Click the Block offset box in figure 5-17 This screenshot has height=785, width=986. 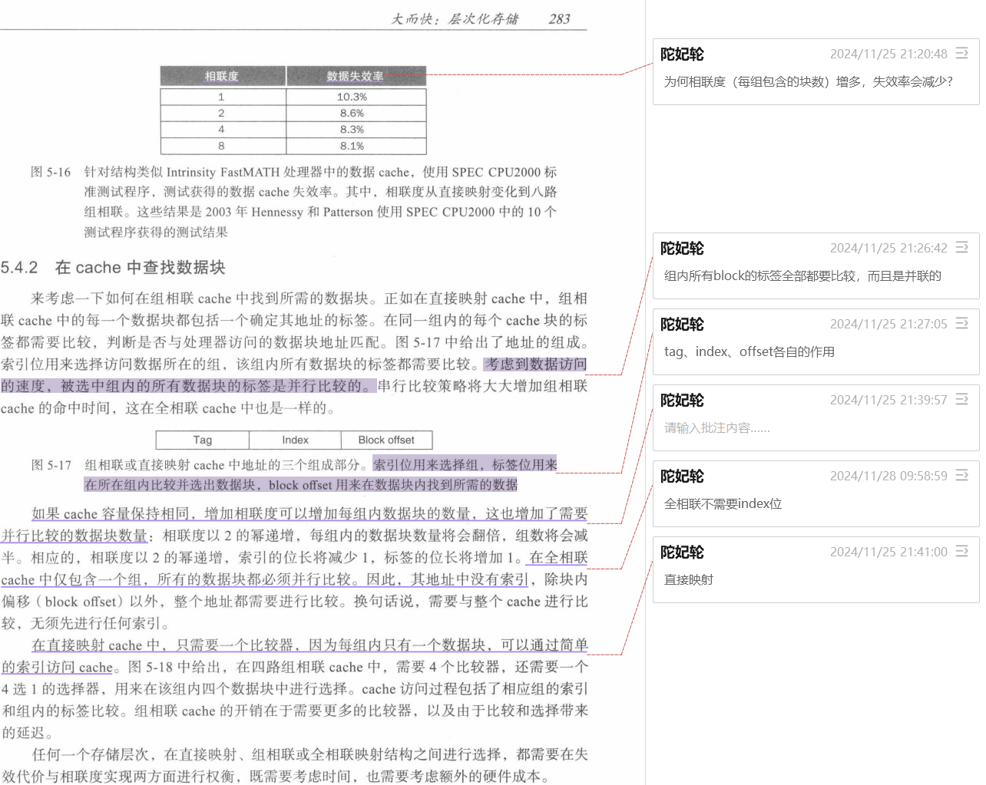point(386,440)
